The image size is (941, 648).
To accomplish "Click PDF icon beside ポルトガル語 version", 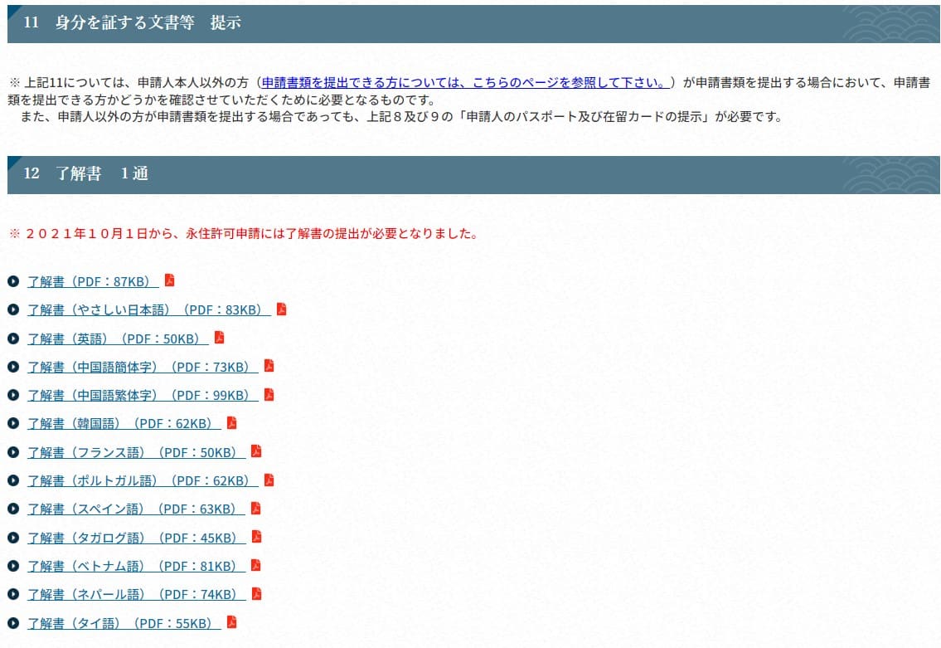I will 269,480.
